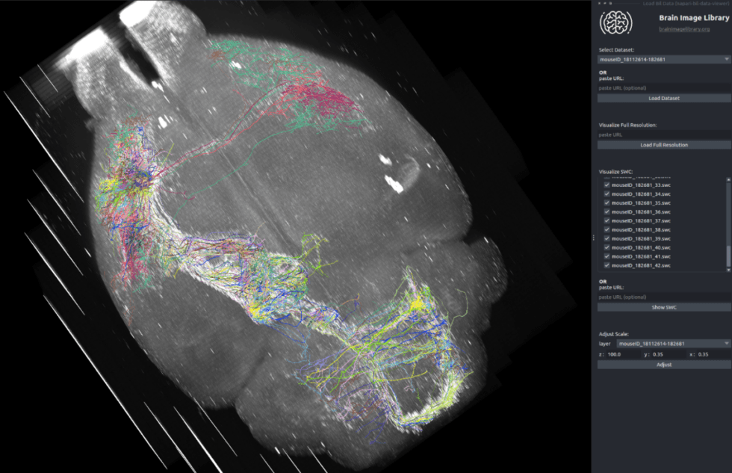This screenshot has height=473, width=732.
Task: Click the Load Full Resolution button
Action: 664,145
